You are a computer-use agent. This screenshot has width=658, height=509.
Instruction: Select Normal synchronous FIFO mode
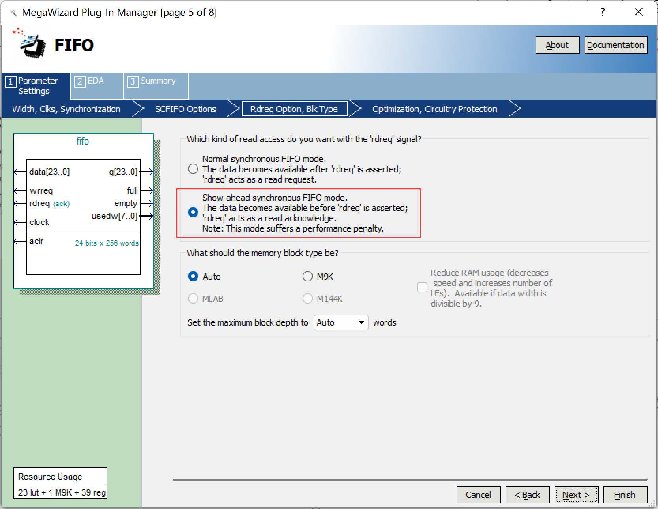click(193, 169)
